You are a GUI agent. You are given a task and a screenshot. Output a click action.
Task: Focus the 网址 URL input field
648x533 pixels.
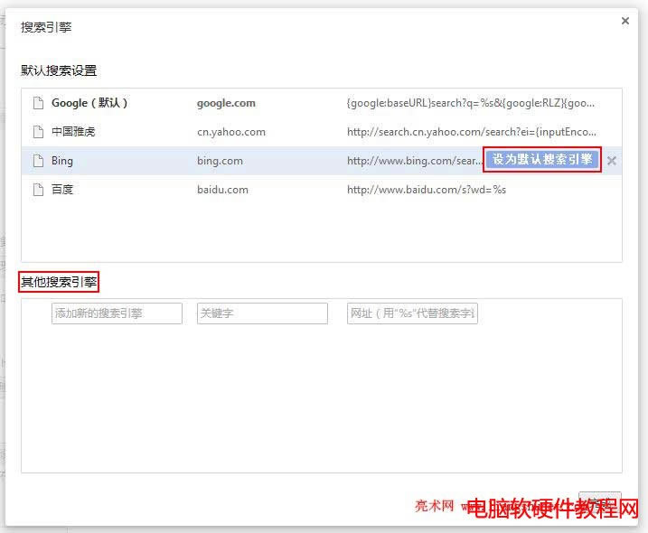412,313
